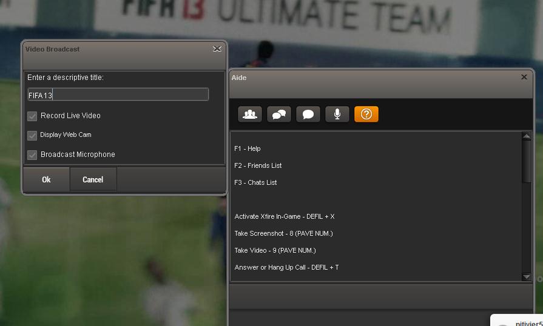Click the Ok button
543x326 pixels.
click(46, 179)
